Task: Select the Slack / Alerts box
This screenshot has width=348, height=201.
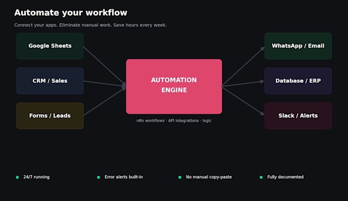Action: tap(298, 116)
